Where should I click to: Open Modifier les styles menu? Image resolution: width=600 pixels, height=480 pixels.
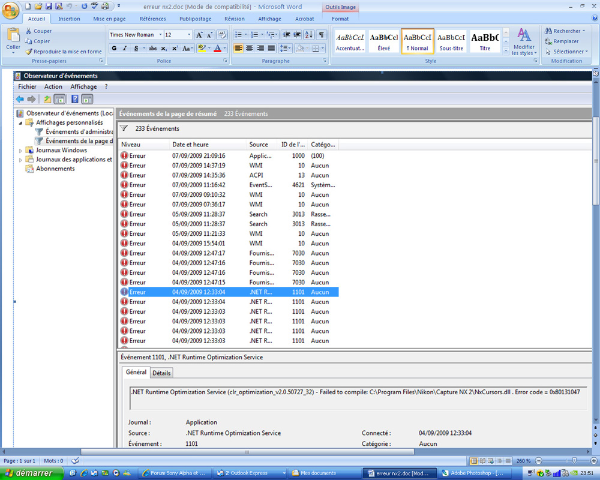coord(524,42)
